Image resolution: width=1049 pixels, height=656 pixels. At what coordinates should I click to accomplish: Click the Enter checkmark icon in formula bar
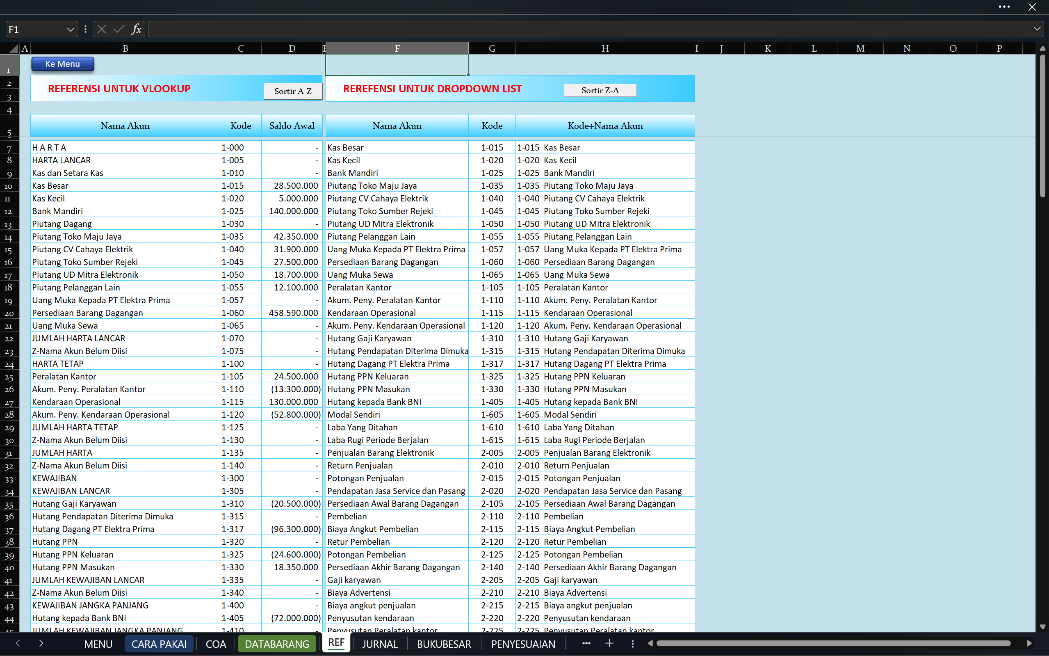tap(119, 29)
